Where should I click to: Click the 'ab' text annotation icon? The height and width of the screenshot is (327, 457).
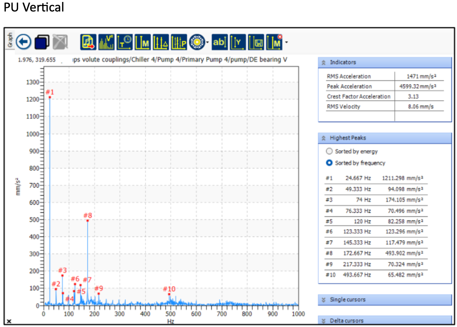click(220, 42)
